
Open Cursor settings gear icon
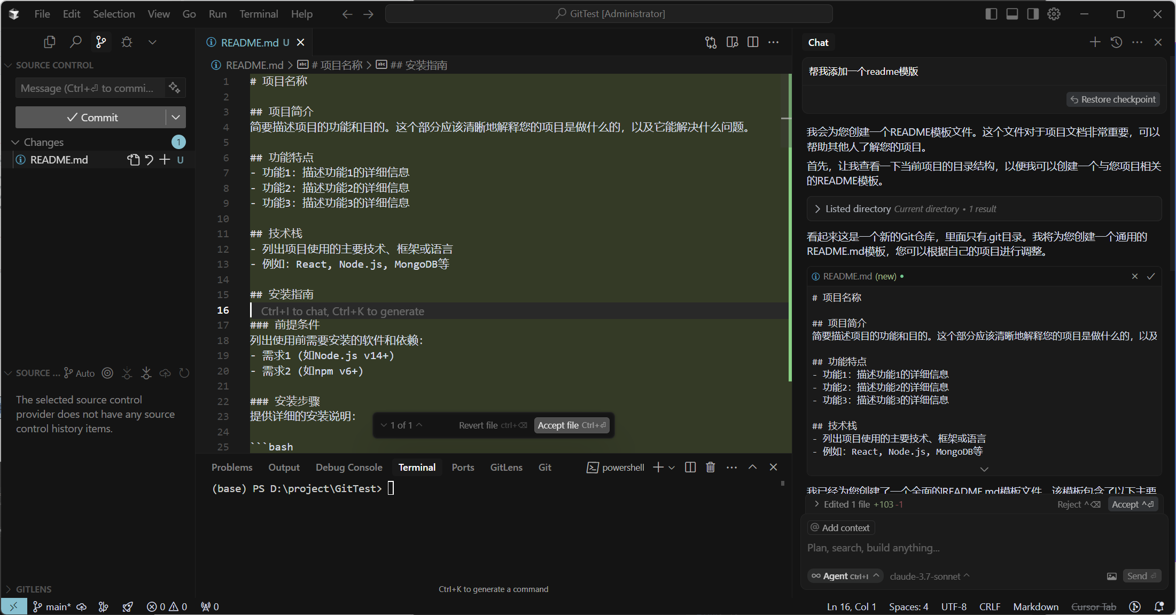click(1054, 14)
